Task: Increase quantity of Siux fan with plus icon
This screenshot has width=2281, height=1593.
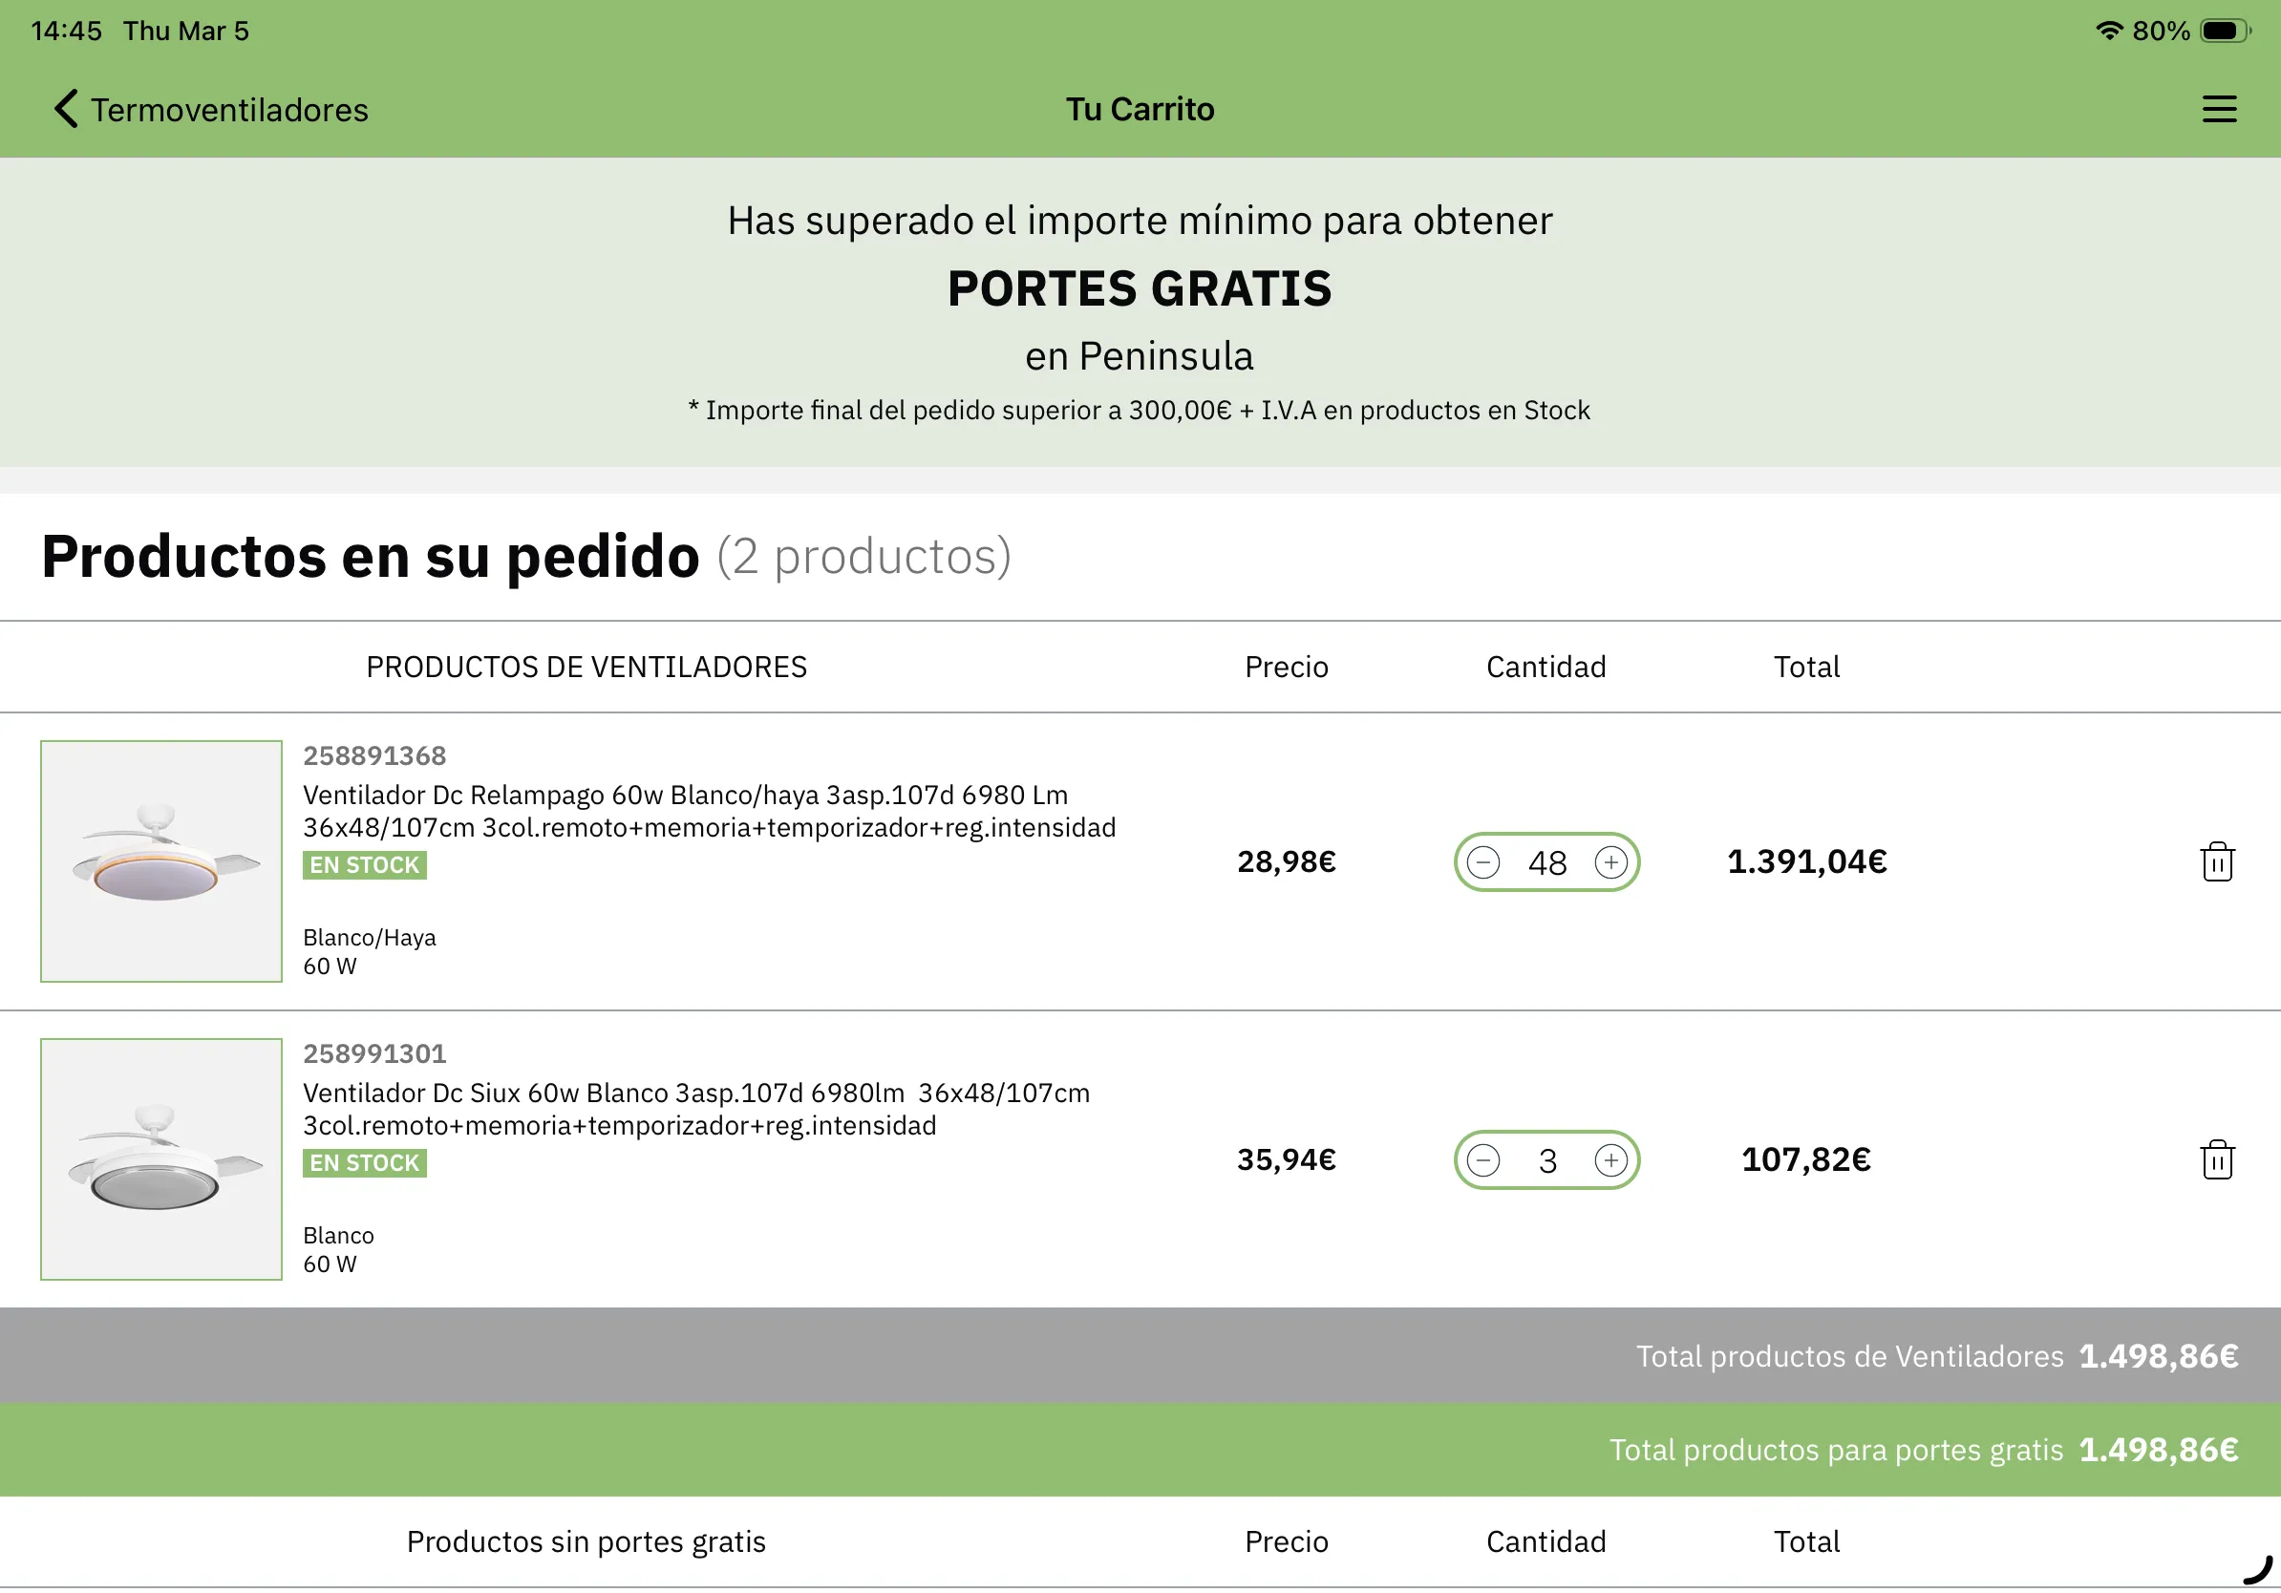Action: tap(1610, 1159)
